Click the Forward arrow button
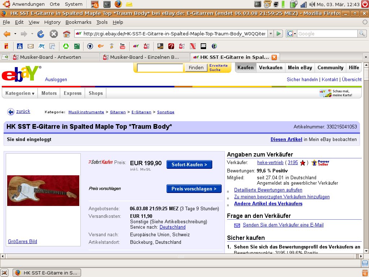Image resolution: width=369 pixels, height=277 pixels. click(24, 34)
